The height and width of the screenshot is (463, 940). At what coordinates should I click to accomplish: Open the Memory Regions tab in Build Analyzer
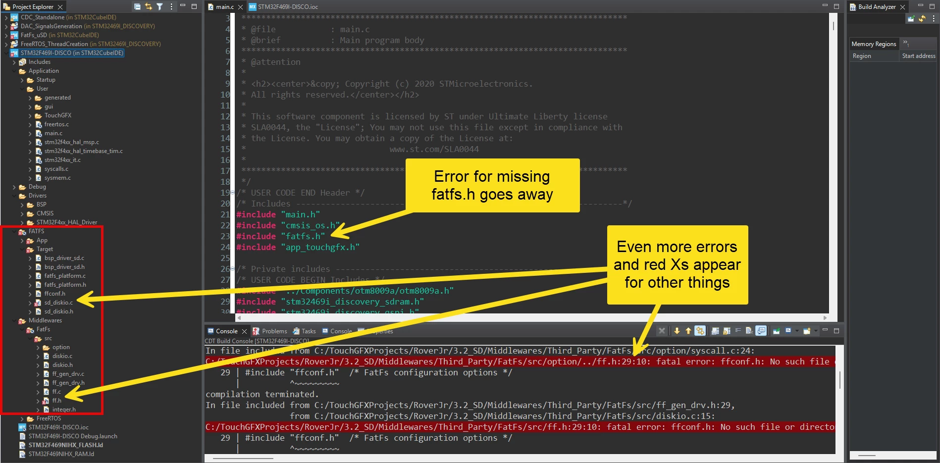pos(874,44)
